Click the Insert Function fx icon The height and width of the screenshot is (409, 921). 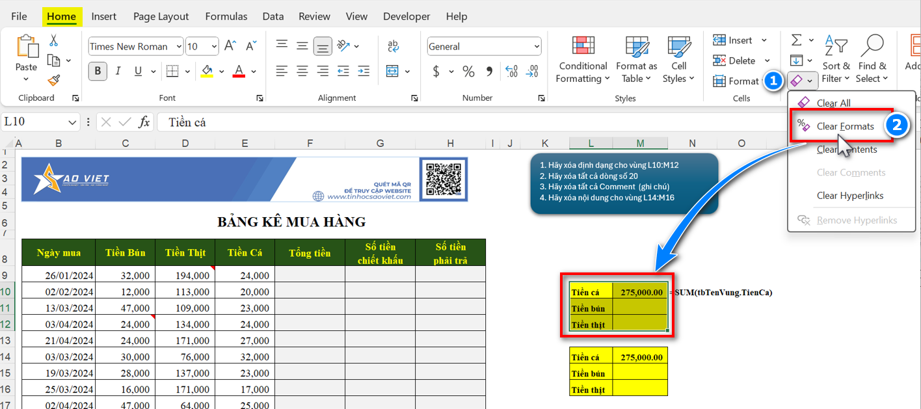coord(144,122)
